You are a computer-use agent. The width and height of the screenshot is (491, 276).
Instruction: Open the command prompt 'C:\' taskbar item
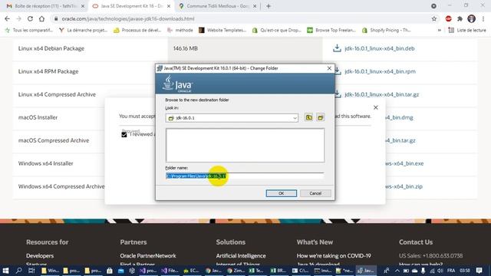pos(300,271)
